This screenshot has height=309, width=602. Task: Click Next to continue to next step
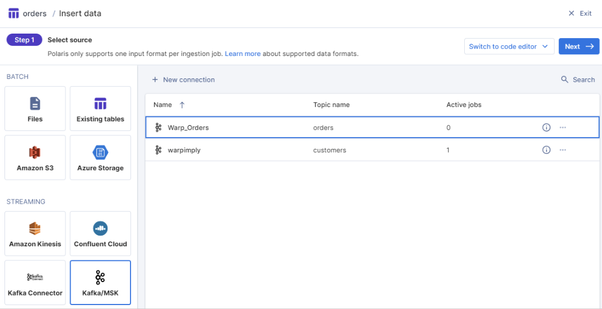[x=578, y=46]
